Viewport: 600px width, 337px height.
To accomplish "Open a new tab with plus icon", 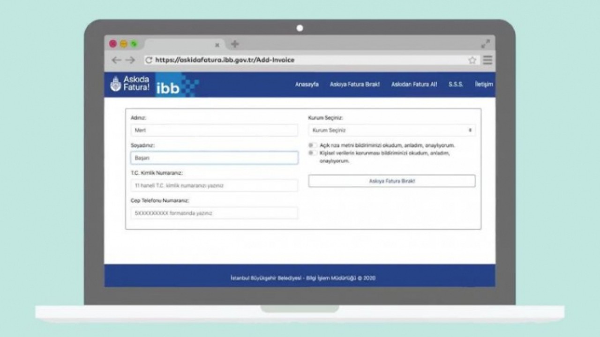I will [x=235, y=44].
